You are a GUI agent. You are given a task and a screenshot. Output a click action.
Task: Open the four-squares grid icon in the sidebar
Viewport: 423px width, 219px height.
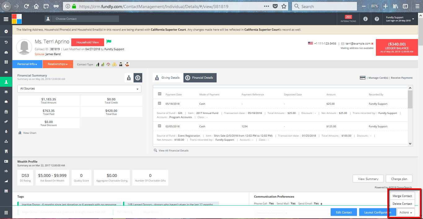point(6,62)
